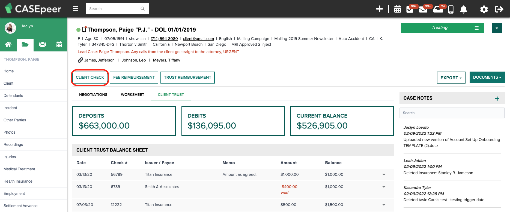Click the CLIENT CHECK button
The image size is (510, 212).
[x=90, y=77]
